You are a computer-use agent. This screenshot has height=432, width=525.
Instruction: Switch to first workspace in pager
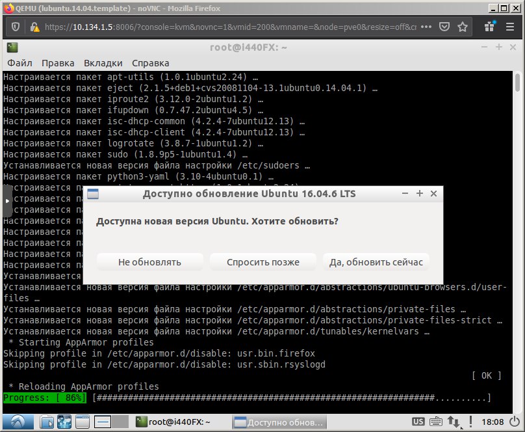tap(103, 422)
